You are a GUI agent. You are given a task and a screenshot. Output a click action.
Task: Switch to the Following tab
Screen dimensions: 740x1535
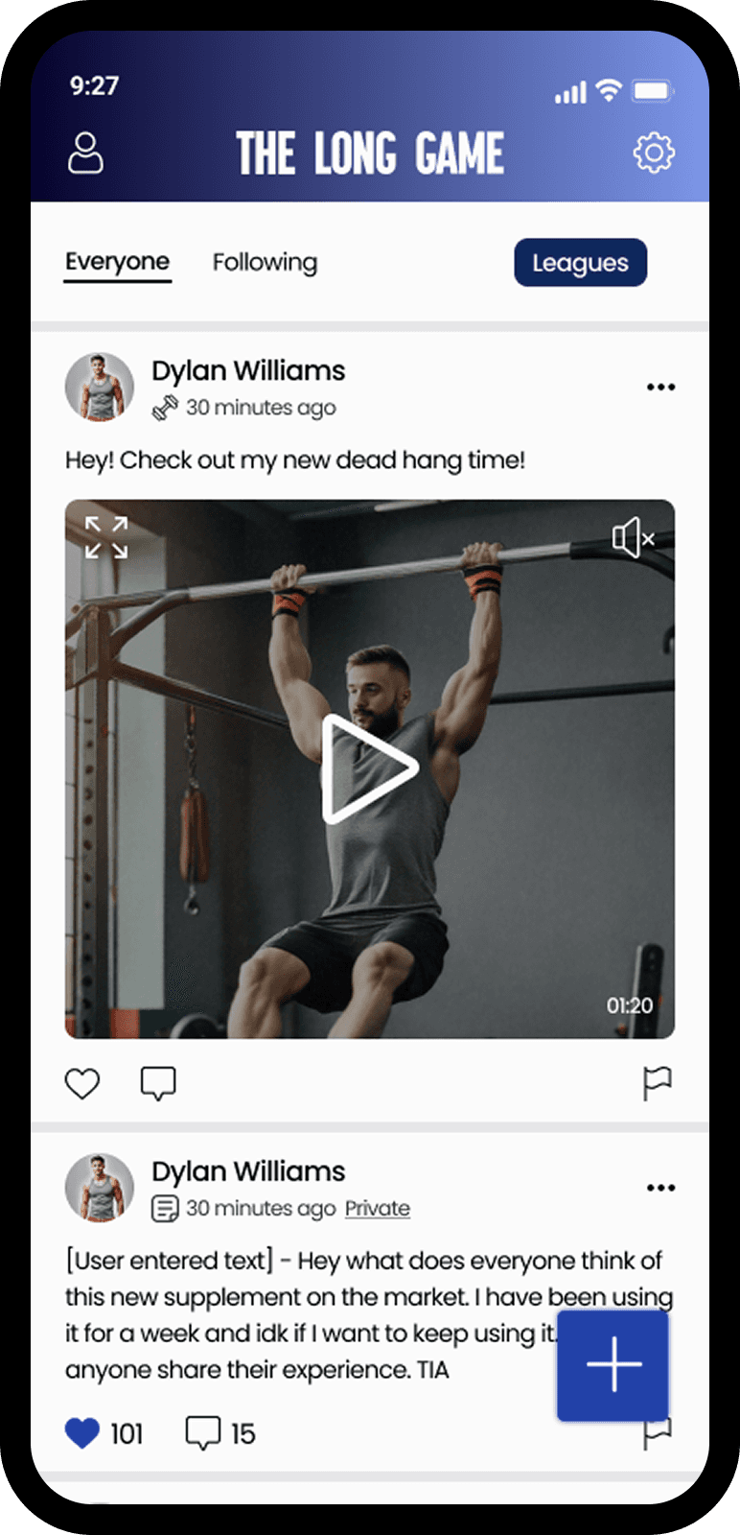(x=265, y=262)
